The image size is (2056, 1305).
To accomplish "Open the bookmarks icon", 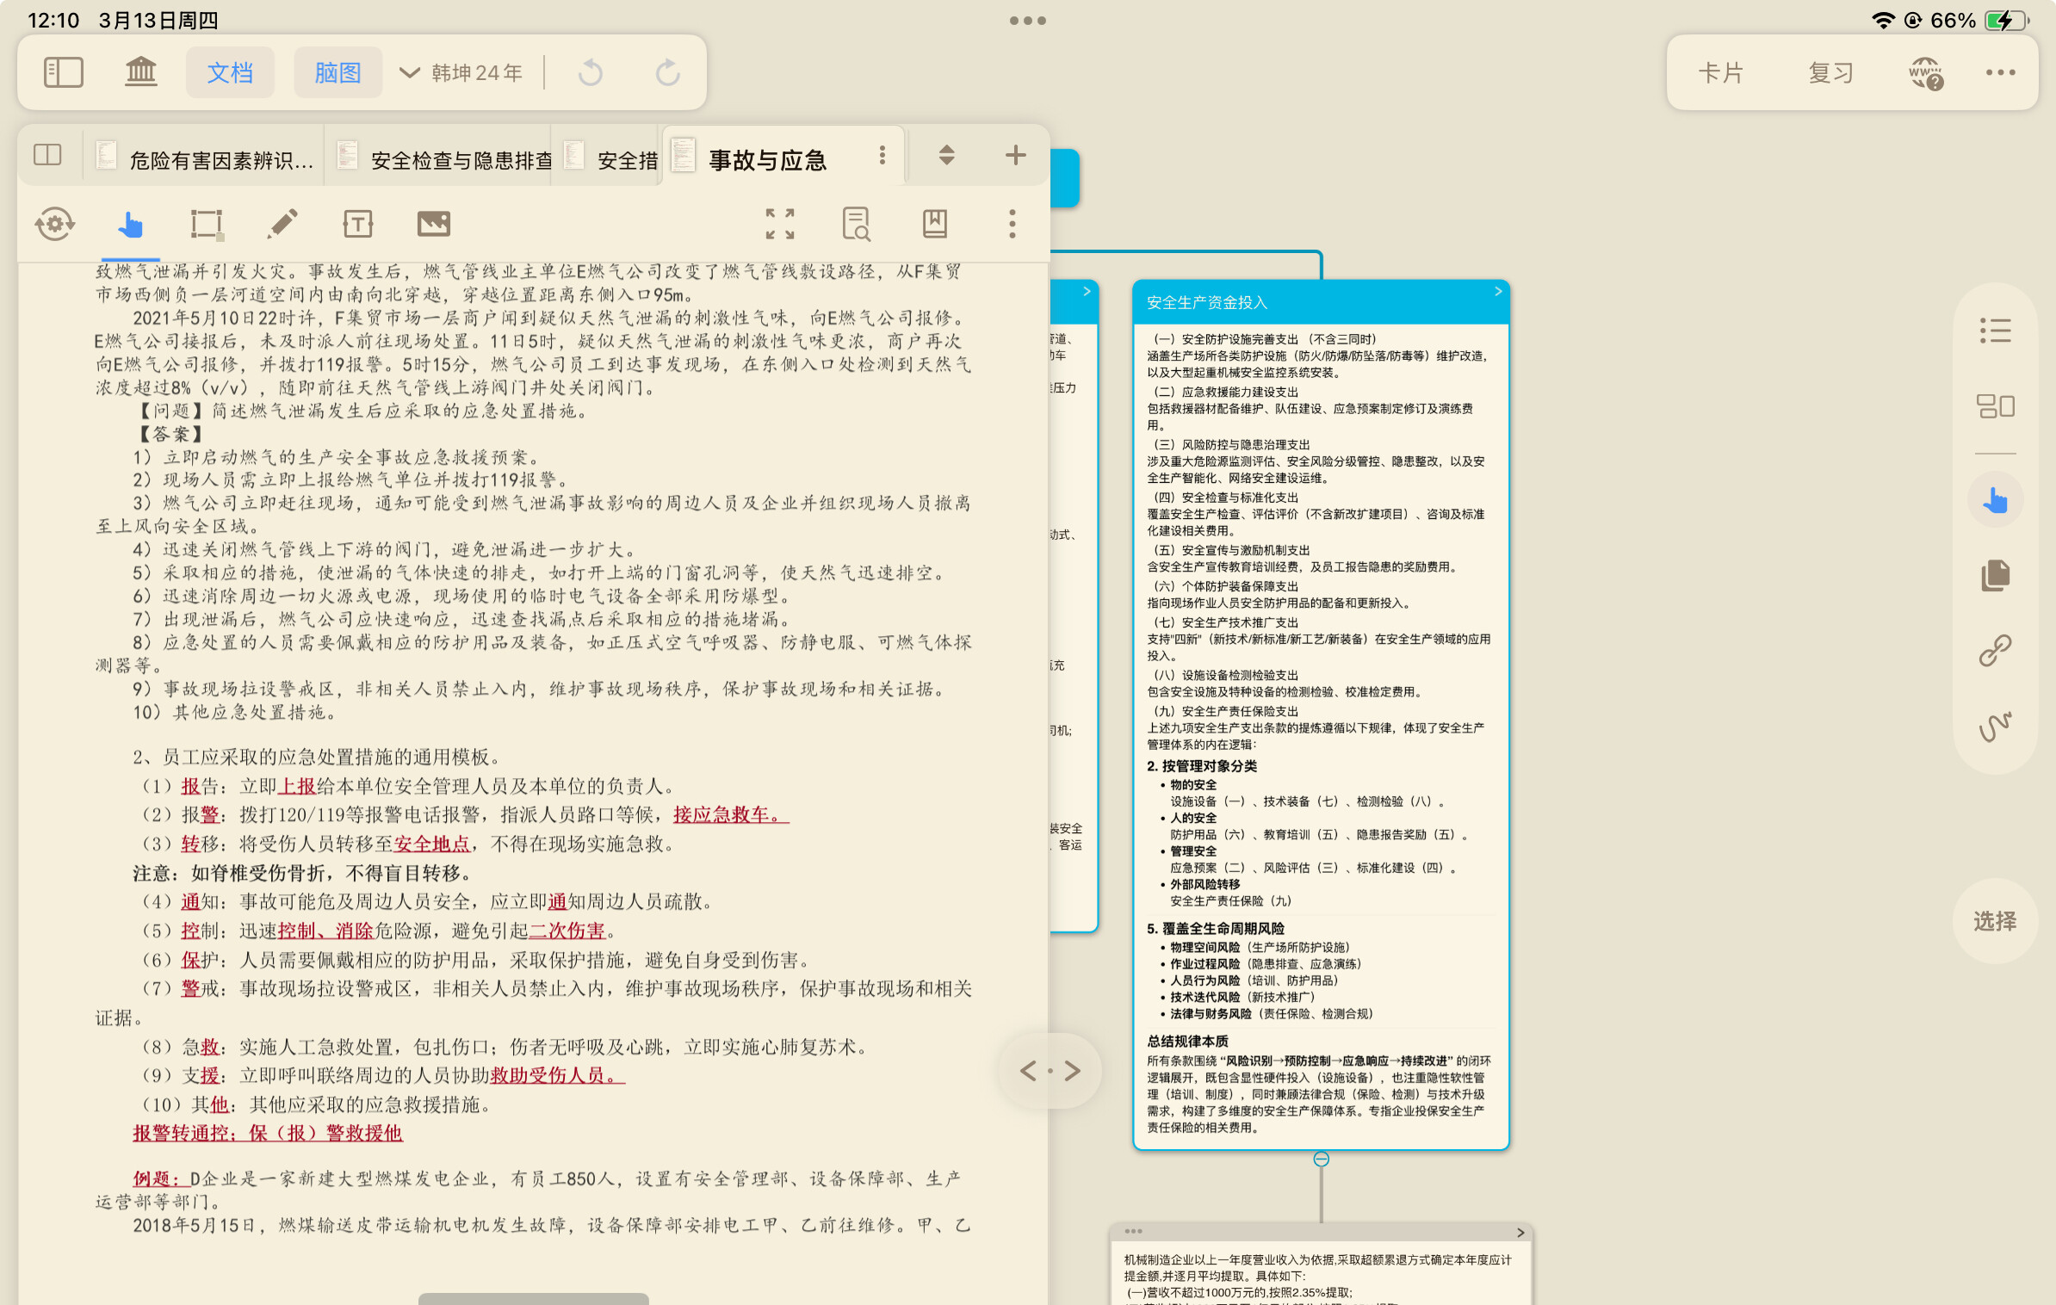I will [x=934, y=224].
